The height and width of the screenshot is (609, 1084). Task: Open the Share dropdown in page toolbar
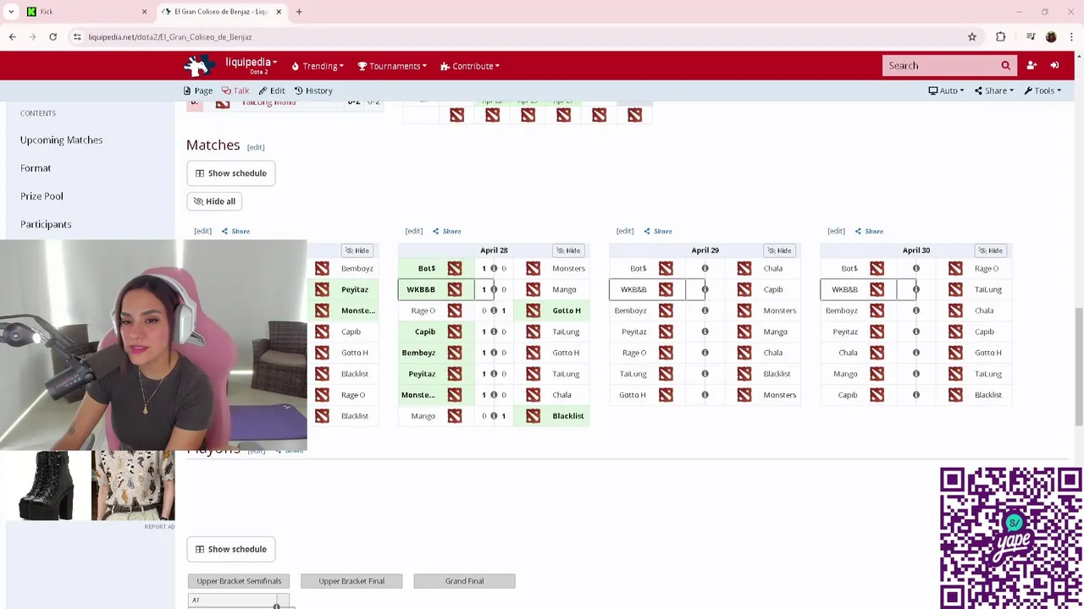pos(993,91)
